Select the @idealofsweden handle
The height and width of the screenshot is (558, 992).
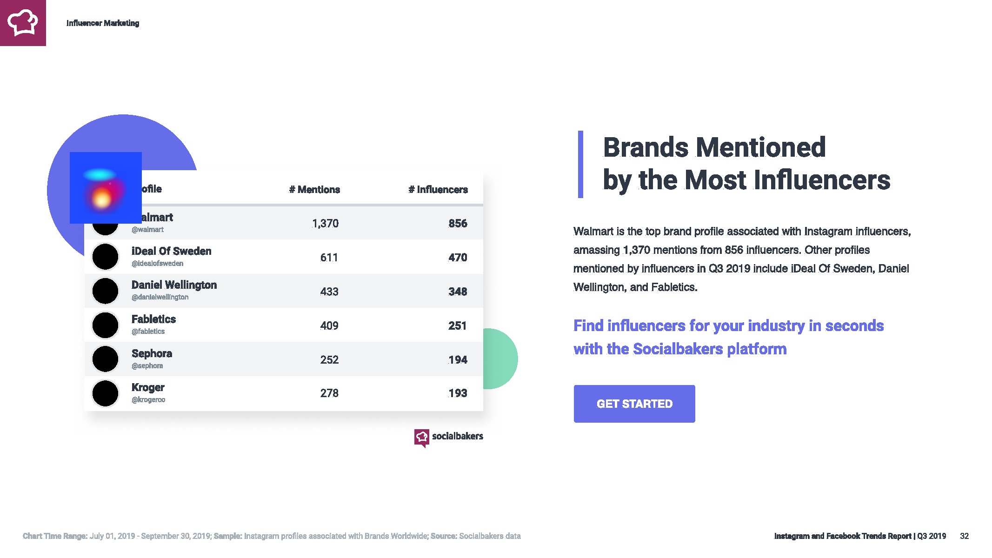(157, 264)
